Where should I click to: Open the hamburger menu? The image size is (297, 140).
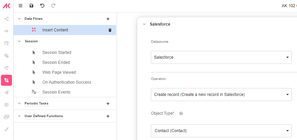click(20, 6)
